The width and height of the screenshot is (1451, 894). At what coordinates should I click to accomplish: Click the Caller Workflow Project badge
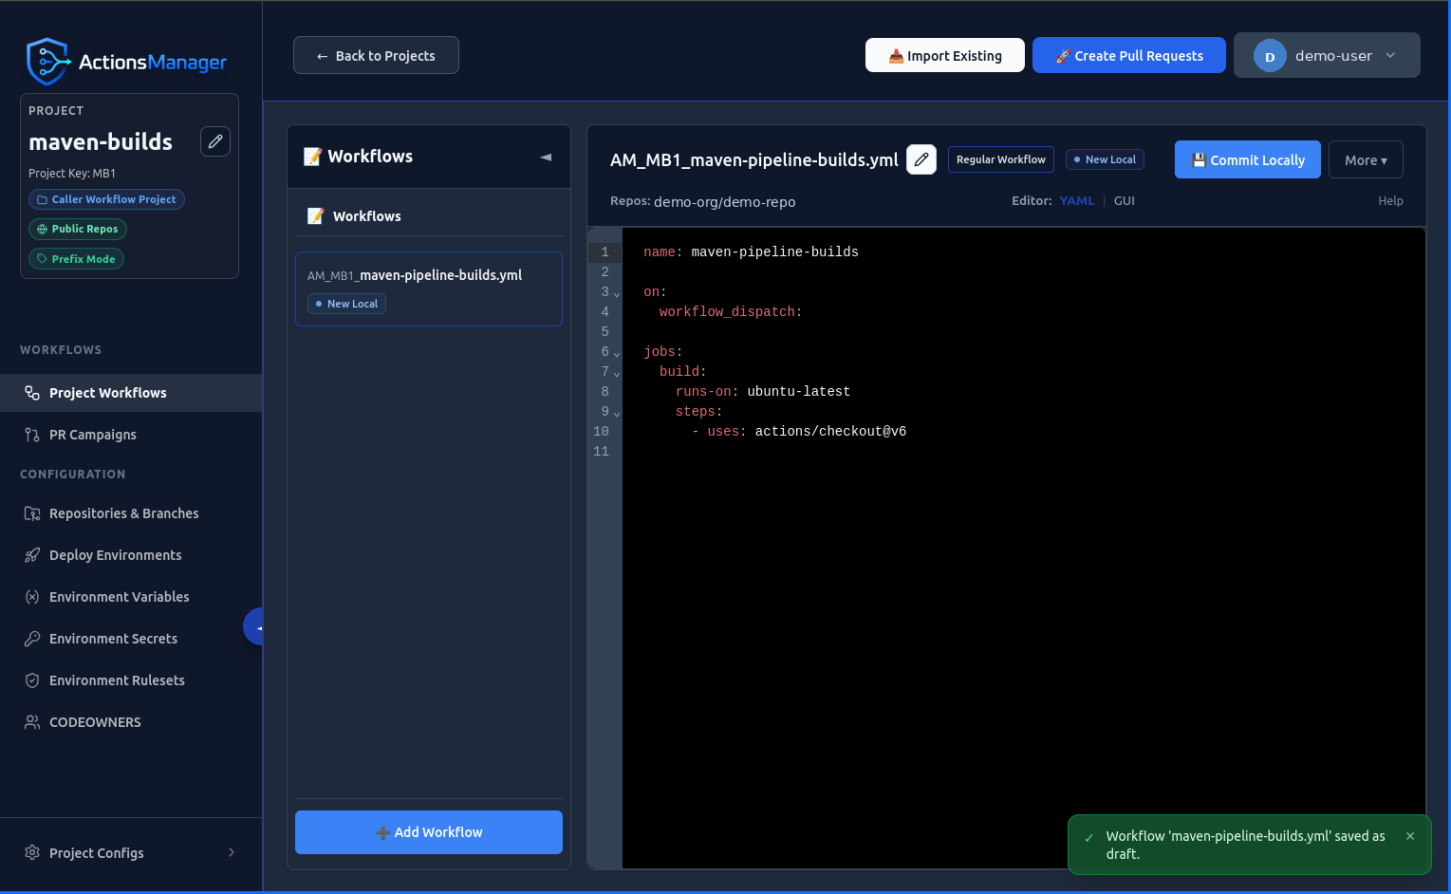[106, 199]
